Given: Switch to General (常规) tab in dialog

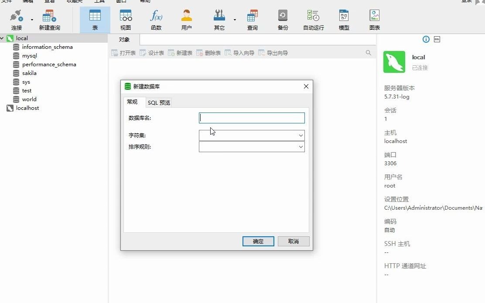Looking at the screenshot, I should coord(132,102).
